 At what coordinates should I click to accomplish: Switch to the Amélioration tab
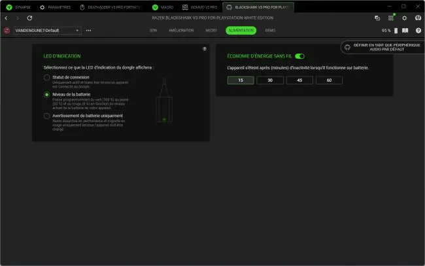coord(181,31)
